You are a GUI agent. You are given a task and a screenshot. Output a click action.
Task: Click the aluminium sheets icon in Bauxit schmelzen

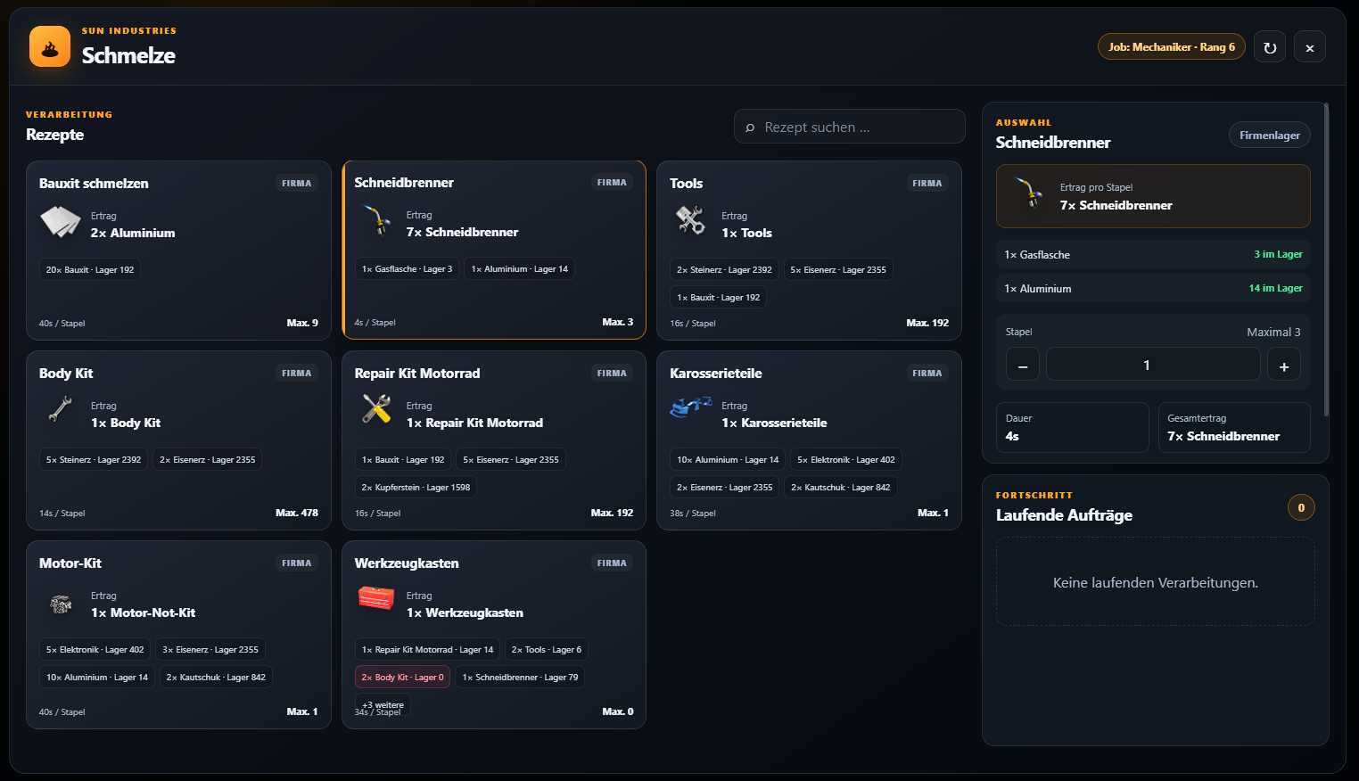[x=61, y=222]
